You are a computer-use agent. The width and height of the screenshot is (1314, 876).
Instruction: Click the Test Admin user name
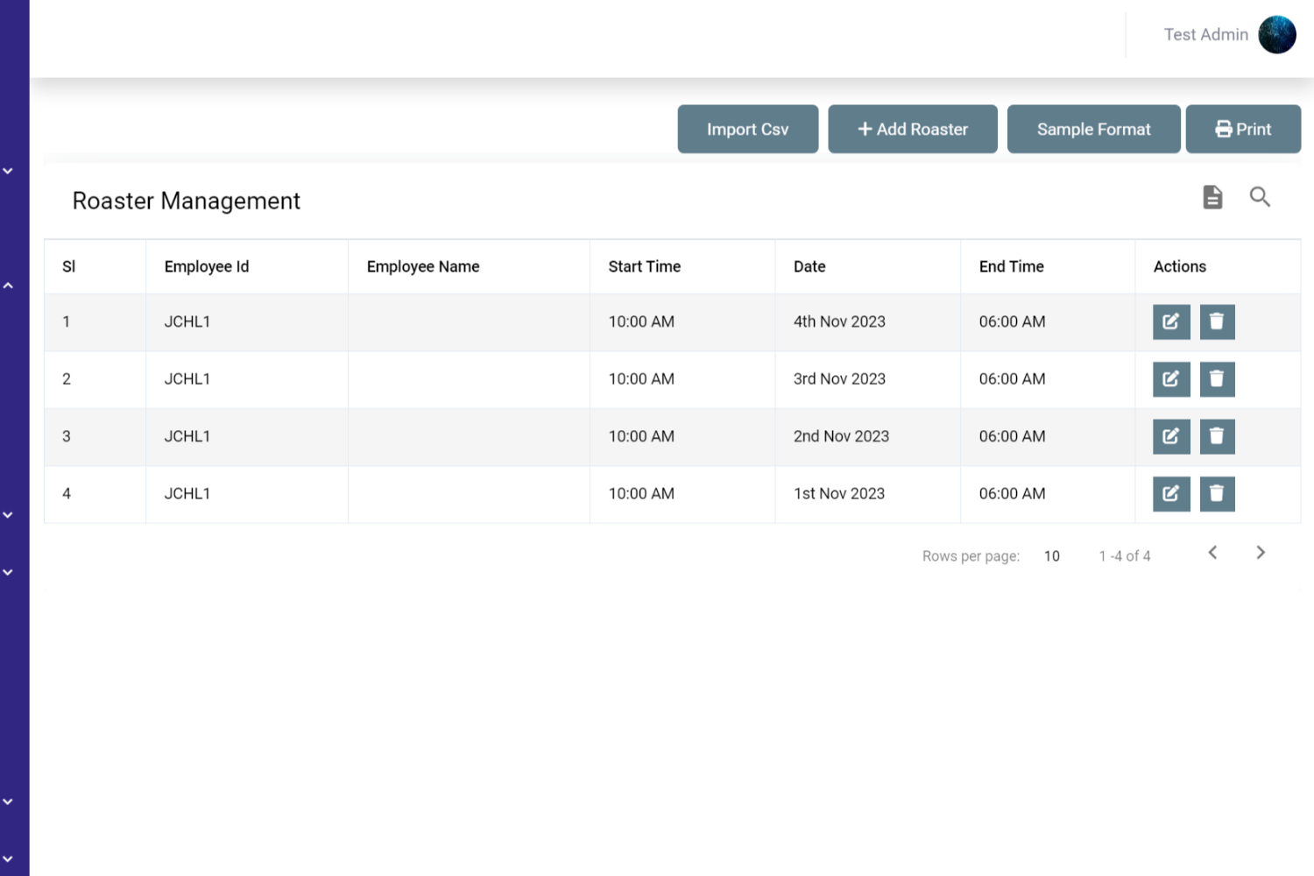click(x=1206, y=35)
